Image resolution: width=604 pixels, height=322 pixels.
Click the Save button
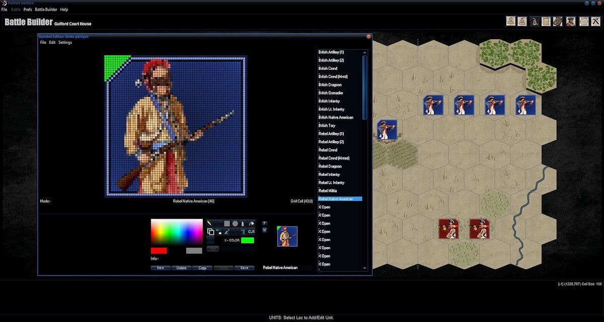pyautogui.click(x=244, y=268)
